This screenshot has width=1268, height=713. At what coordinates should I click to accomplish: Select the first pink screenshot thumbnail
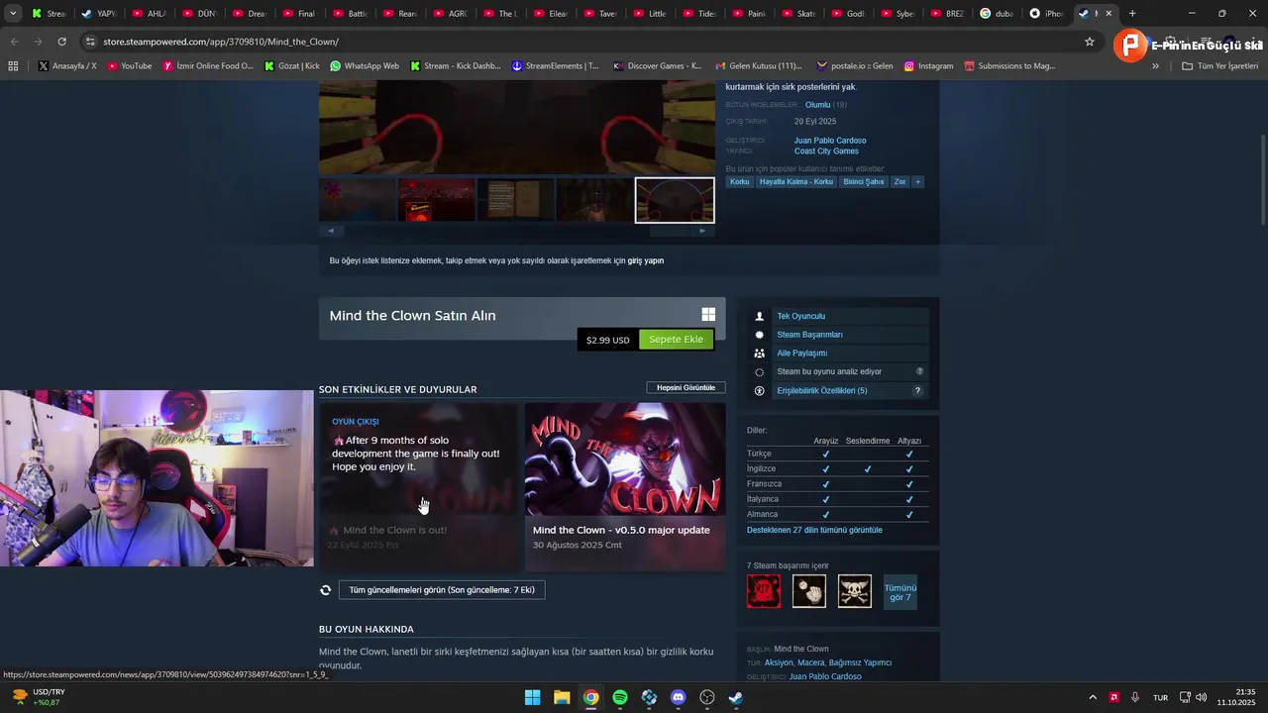tap(358, 200)
